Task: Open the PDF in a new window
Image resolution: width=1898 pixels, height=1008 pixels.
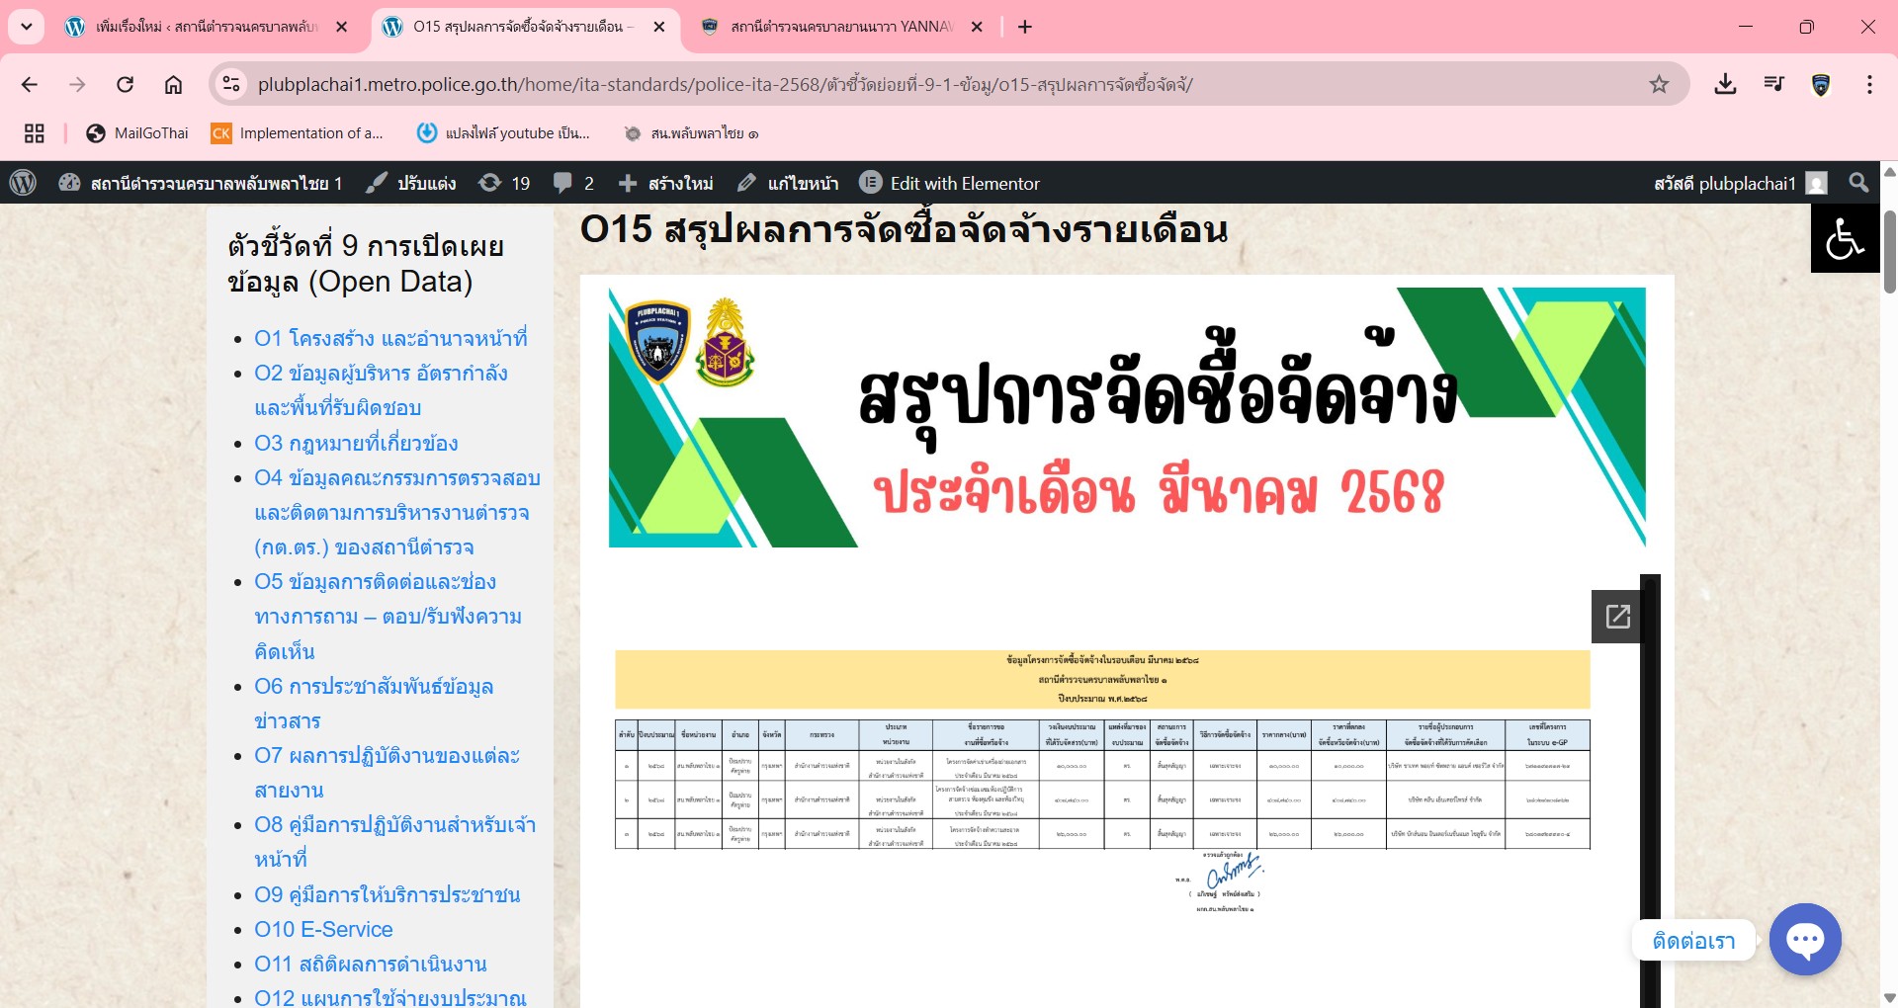Action: 1617,617
